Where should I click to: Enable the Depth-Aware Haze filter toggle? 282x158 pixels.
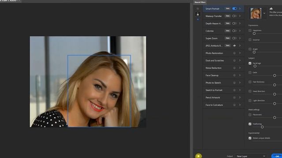pyautogui.click(x=234, y=23)
